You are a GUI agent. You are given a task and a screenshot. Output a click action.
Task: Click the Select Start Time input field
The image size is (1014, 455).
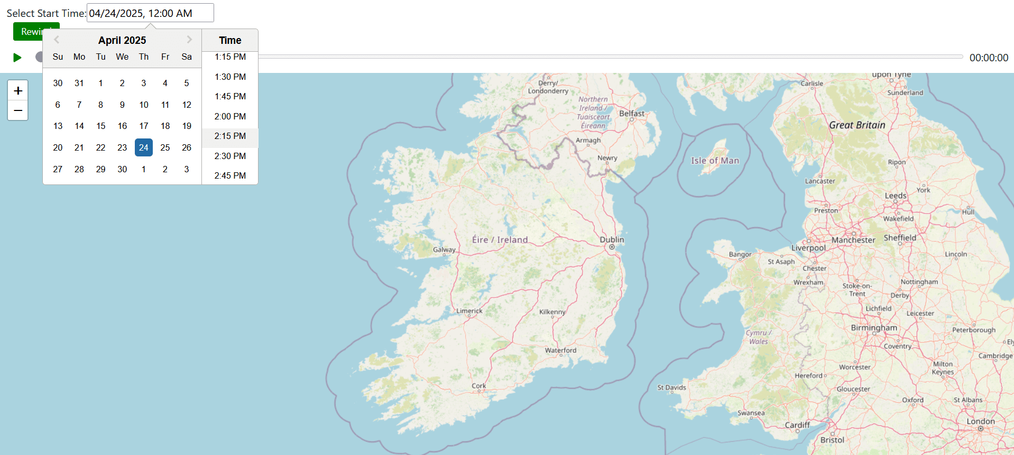150,13
